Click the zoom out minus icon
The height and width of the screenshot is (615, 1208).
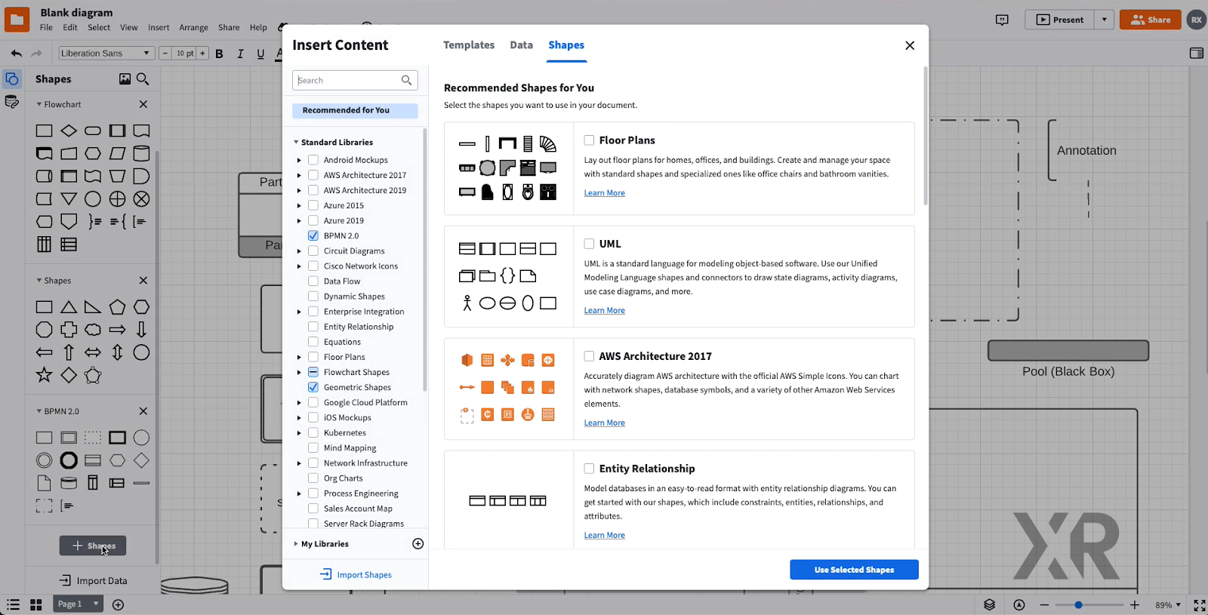pos(1044,605)
